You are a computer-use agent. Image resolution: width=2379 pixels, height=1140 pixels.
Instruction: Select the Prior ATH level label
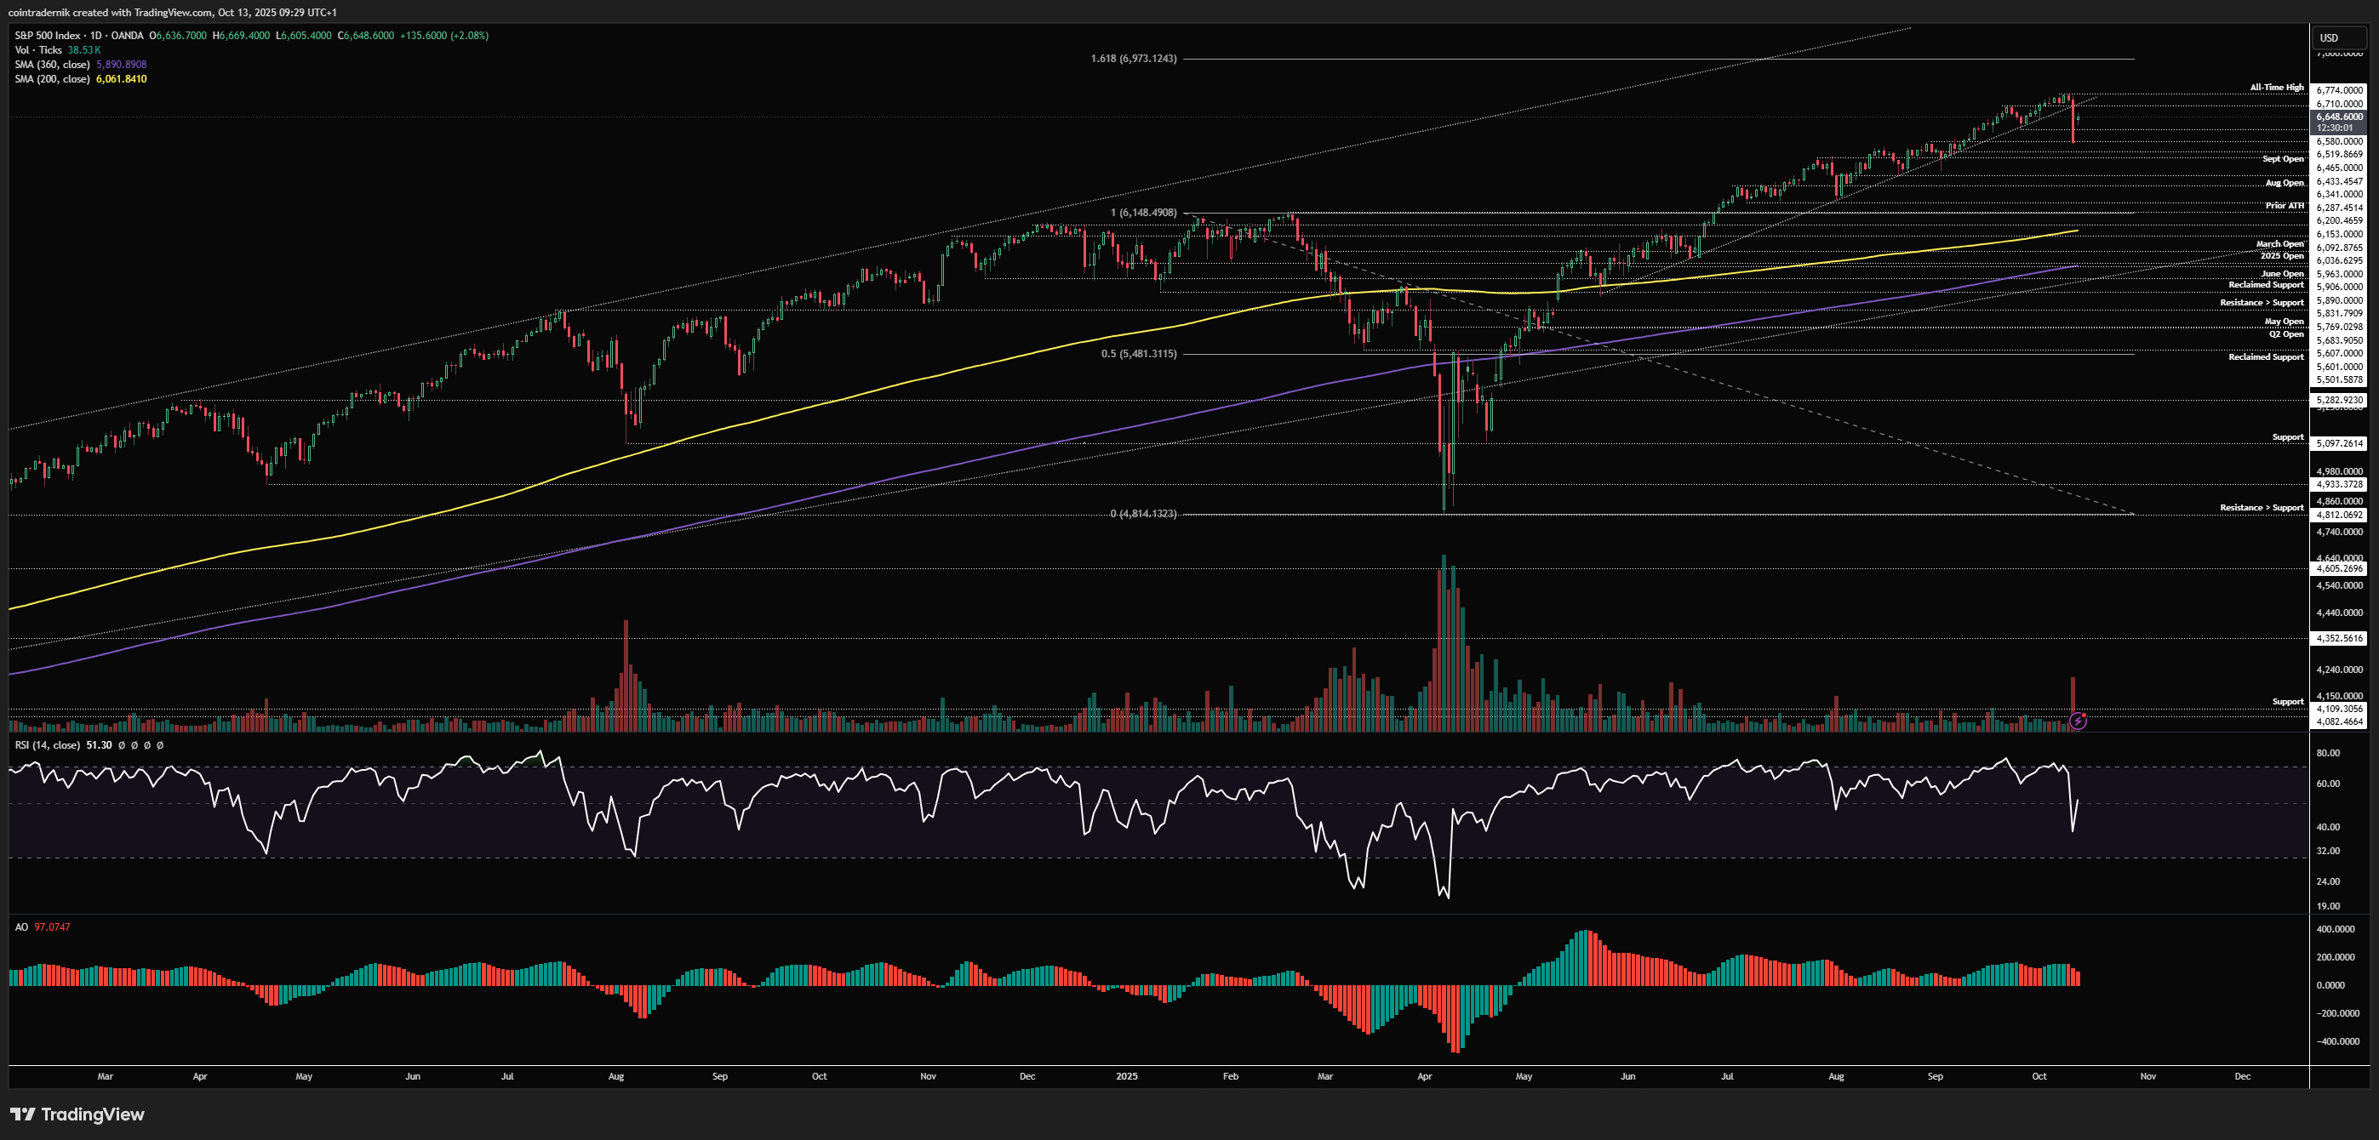[x=2284, y=206]
